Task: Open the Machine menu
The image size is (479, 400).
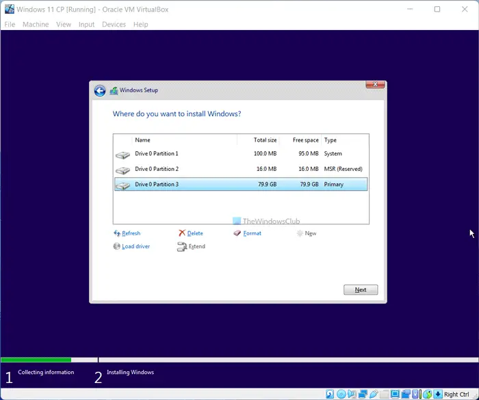Action: (36, 25)
